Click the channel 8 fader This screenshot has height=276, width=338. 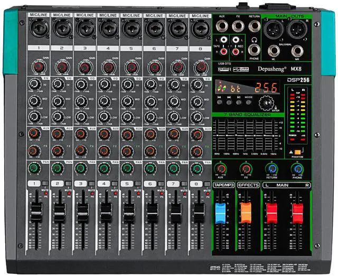tap(199, 213)
